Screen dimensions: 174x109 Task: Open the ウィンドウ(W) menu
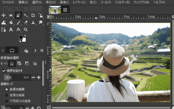click(x=141, y=2)
